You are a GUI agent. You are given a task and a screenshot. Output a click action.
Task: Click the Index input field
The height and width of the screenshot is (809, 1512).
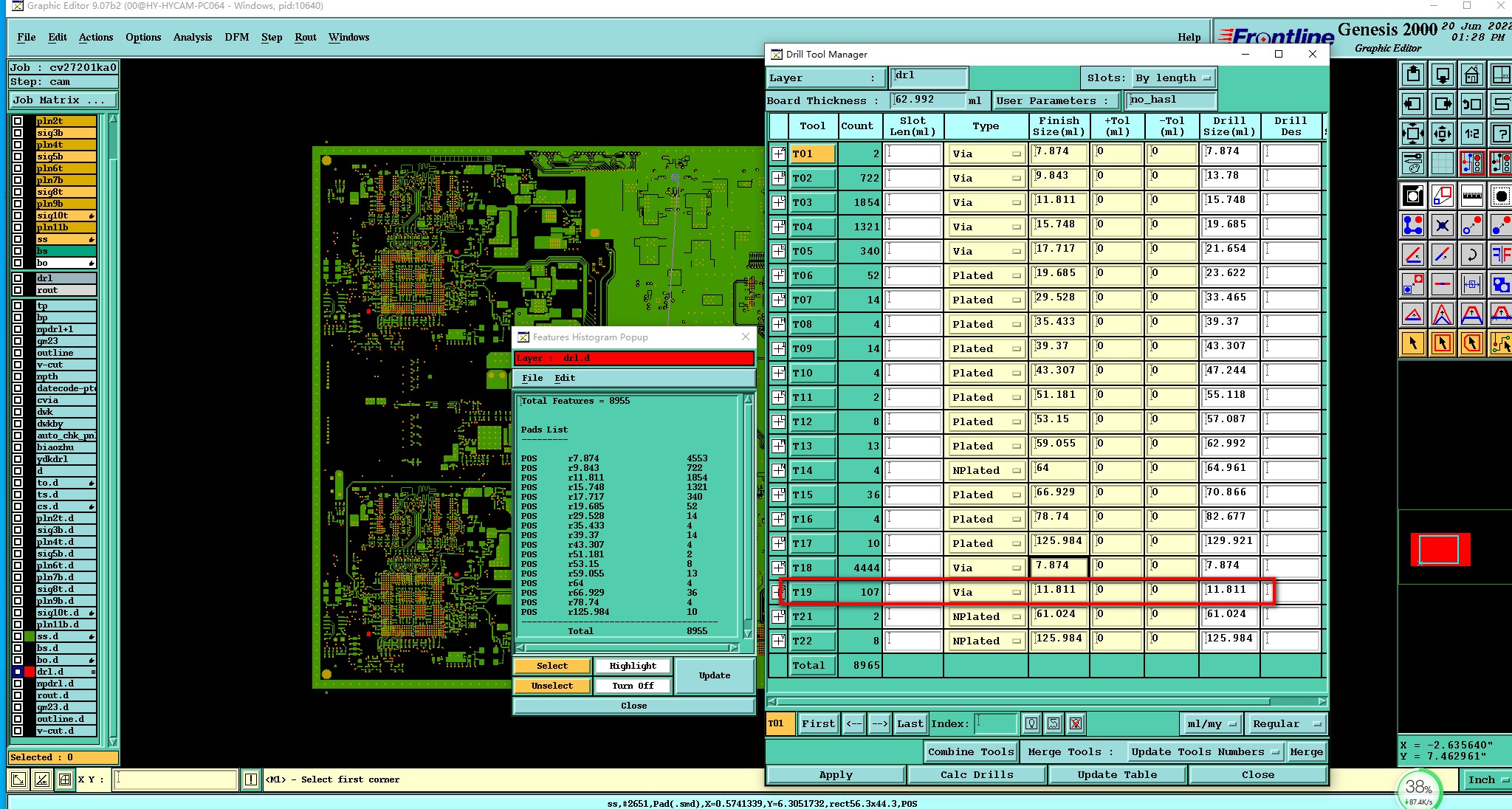[996, 723]
